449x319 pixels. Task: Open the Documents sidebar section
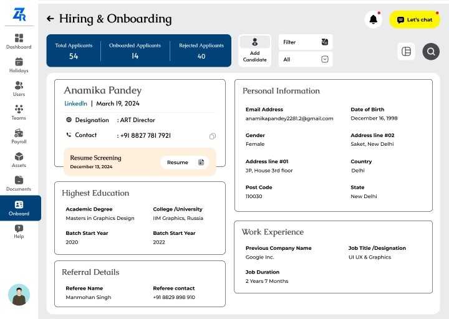19,184
